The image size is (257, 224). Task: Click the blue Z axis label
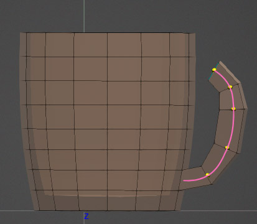coord(86,217)
